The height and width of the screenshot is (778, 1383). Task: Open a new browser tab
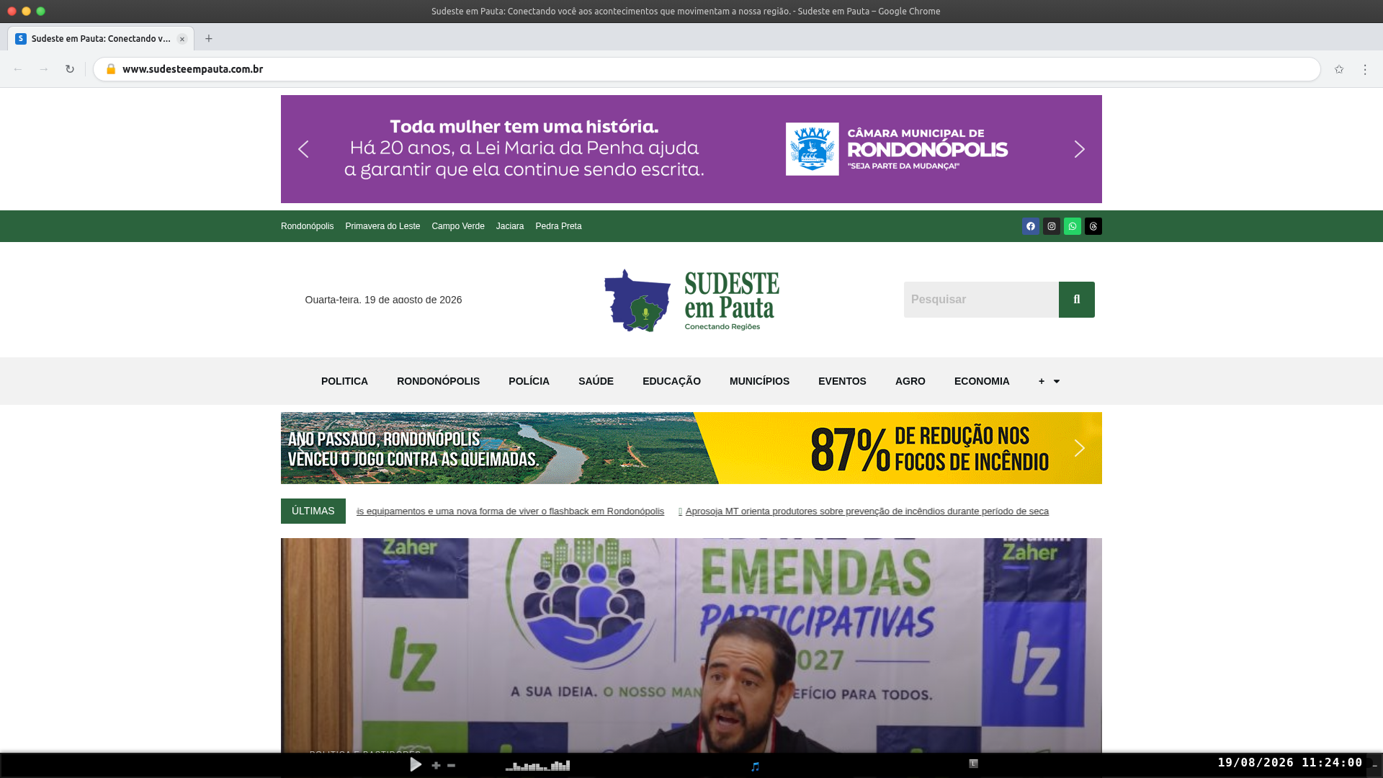tap(209, 39)
